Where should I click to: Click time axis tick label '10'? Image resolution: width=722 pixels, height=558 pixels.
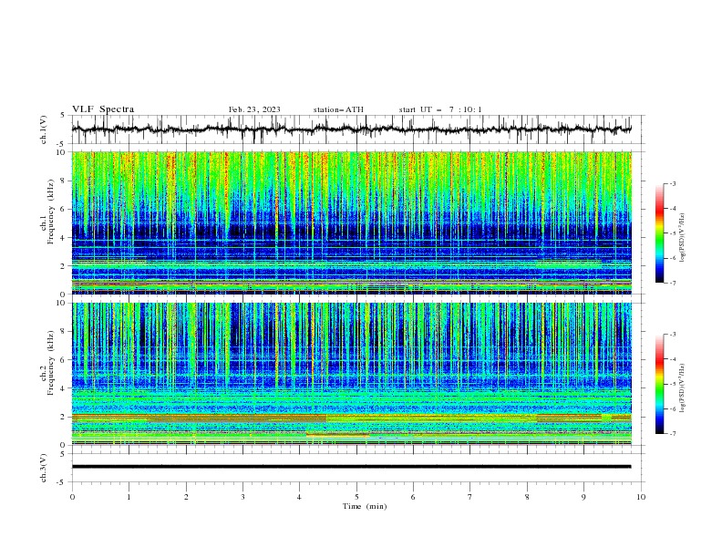click(641, 497)
